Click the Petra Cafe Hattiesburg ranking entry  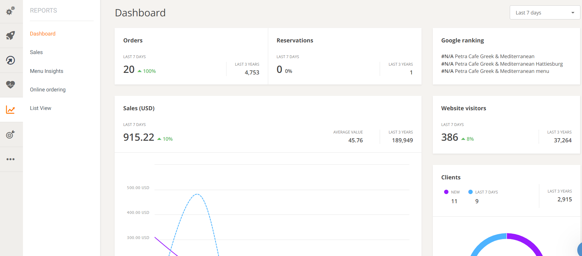pyautogui.click(x=502, y=64)
